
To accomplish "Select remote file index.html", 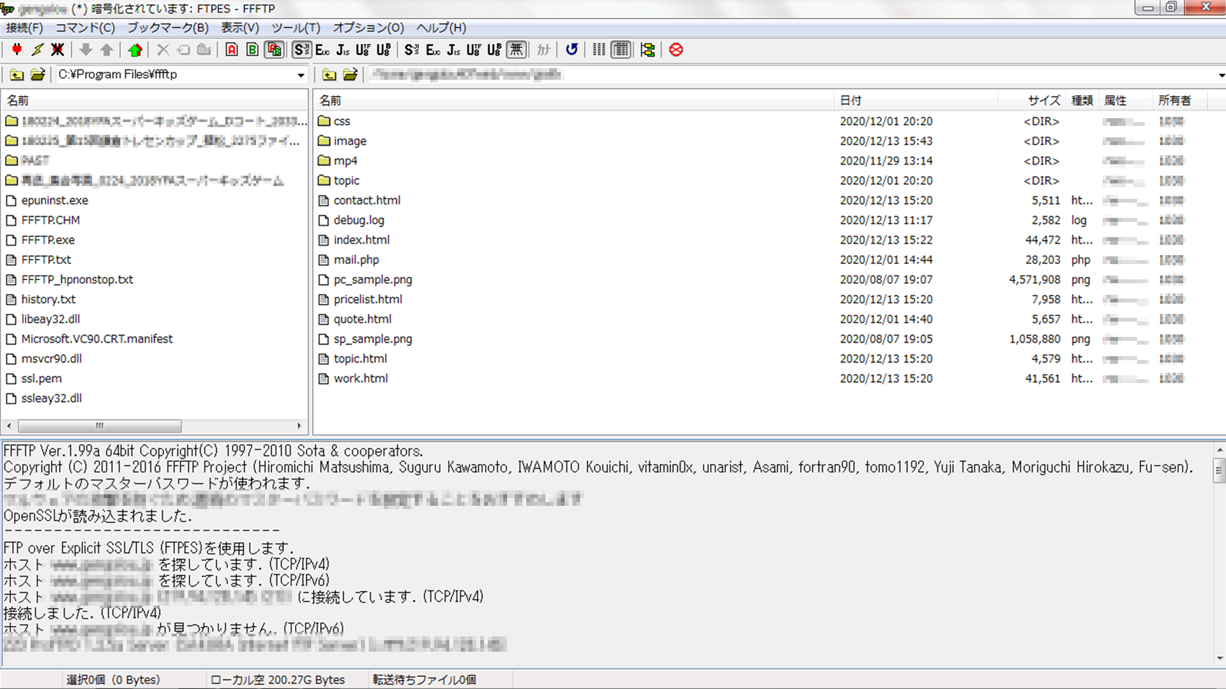I will tap(361, 240).
